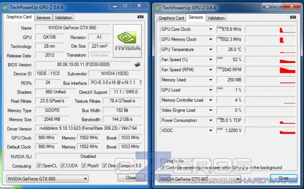Switch to Graphics Card tab in Sensors window
Viewport: 304px width, 189px height.
171,18
